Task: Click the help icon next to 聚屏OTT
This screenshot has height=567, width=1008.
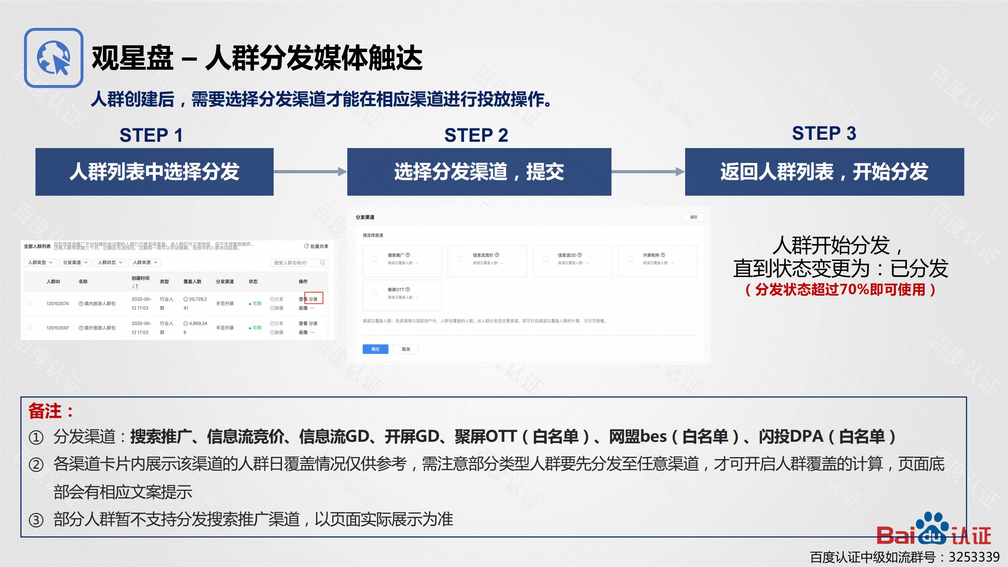Action: pos(408,289)
